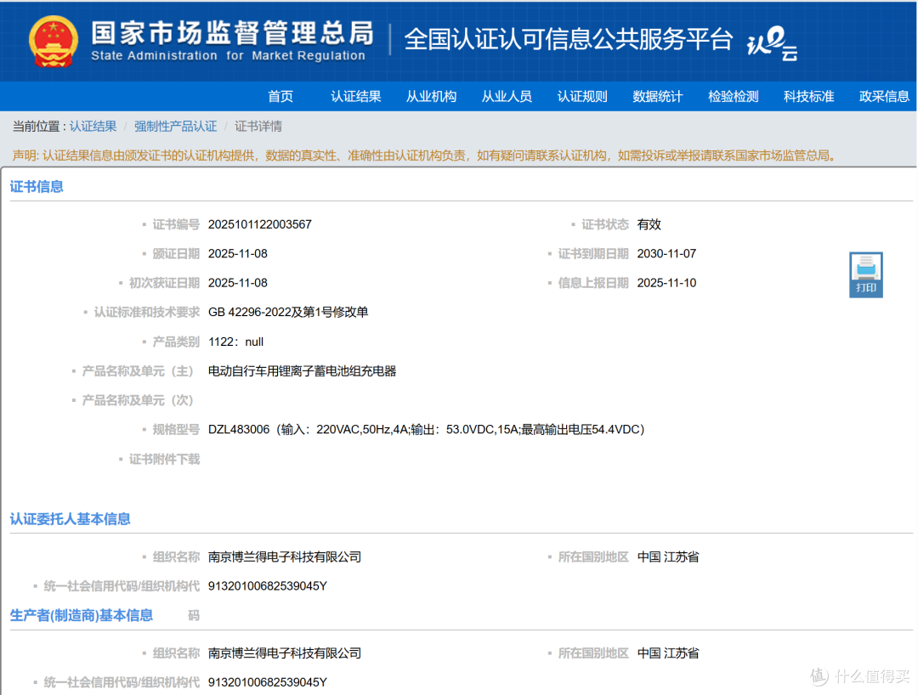The image size is (918, 695).
Task: Click the national emblem logo icon
Action: coord(54,41)
